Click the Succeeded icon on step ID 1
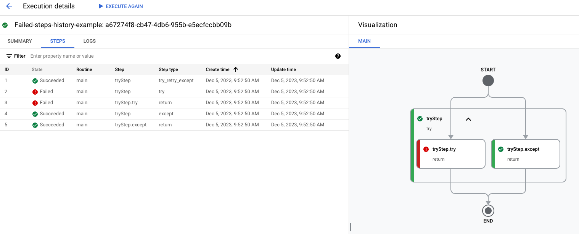Image resolution: width=579 pixels, height=234 pixels. coord(34,81)
